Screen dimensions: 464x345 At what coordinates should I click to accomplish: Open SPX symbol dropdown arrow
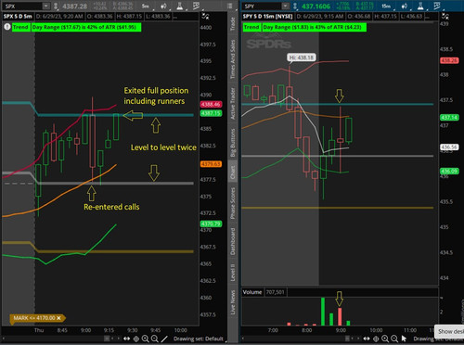point(45,6)
